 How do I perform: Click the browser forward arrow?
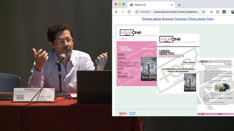click(123, 12)
